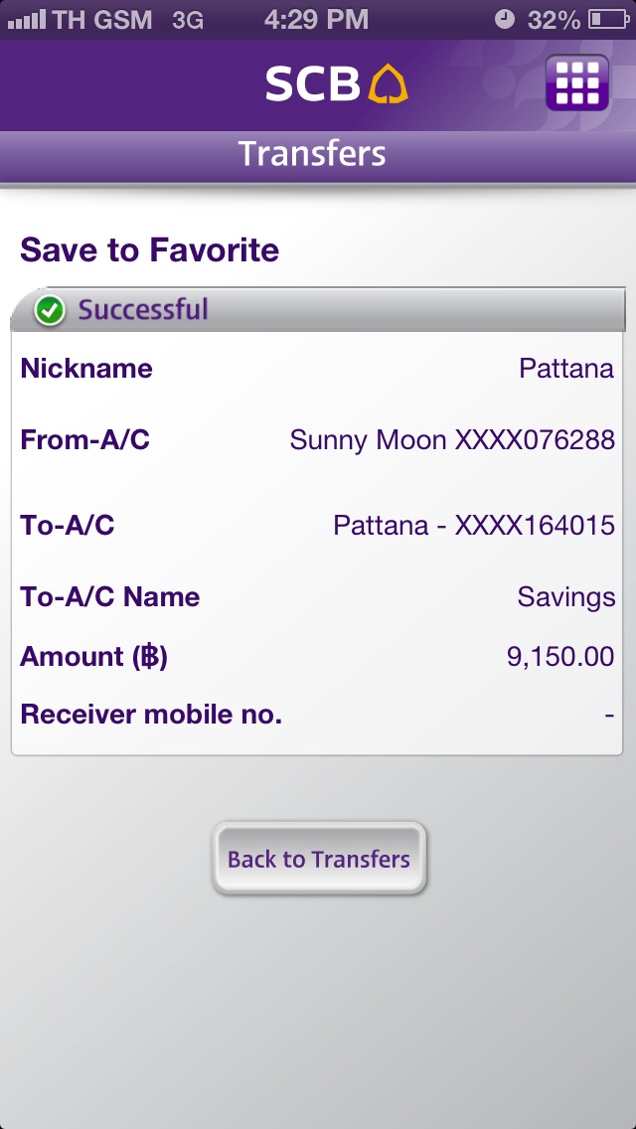This screenshot has width=636, height=1129.
Task: Tap the SCB logo
Action: (x=336, y=84)
